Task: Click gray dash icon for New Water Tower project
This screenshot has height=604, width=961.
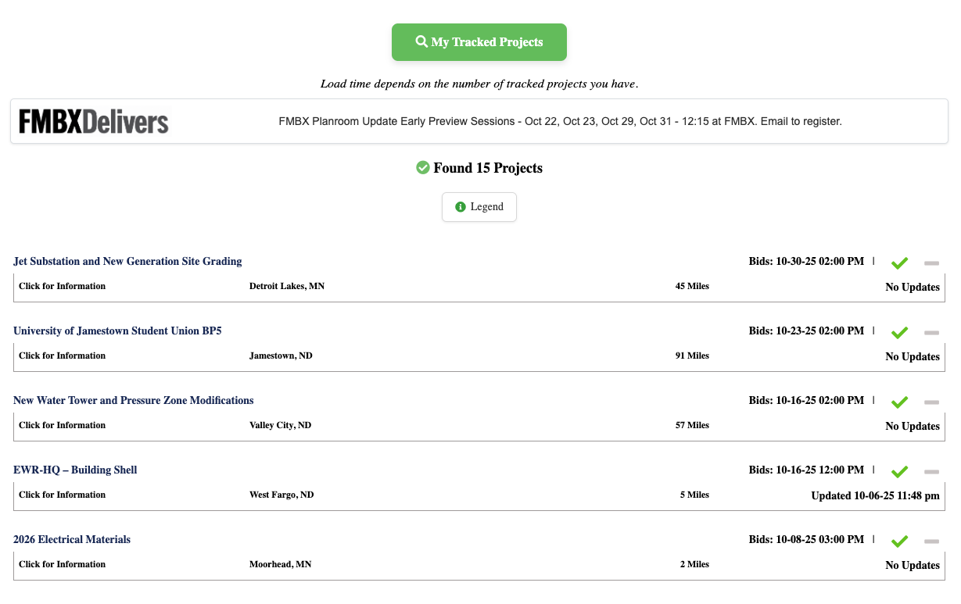Action: click(x=931, y=402)
